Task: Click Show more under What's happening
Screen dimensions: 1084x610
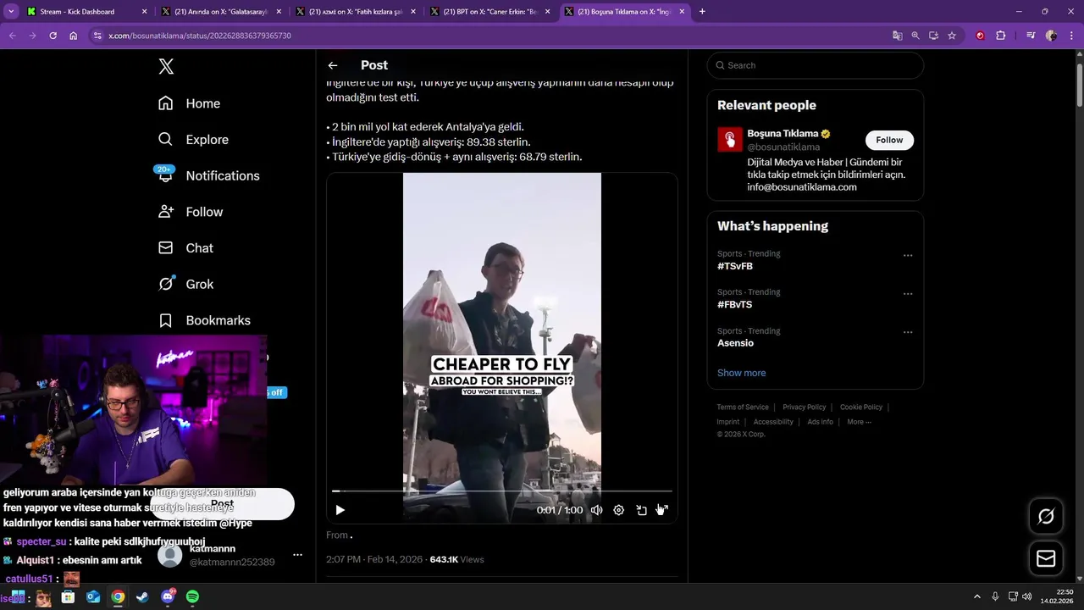Action: pyautogui.click(x=741, y=373)
